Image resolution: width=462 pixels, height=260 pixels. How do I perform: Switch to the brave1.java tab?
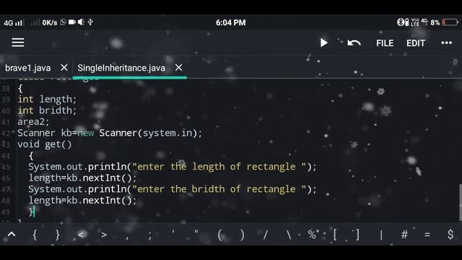[x=28, y=68]
